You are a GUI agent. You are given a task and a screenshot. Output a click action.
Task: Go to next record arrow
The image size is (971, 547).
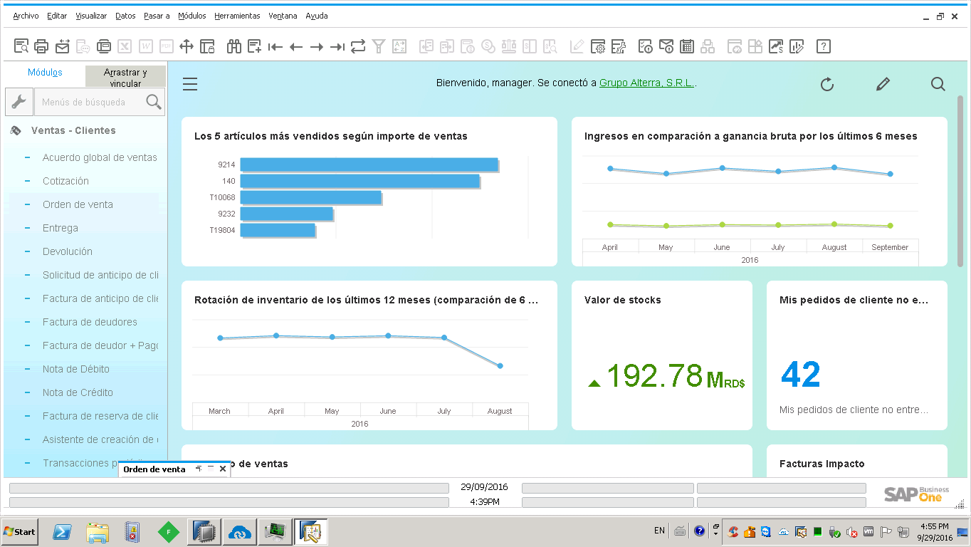317,47
